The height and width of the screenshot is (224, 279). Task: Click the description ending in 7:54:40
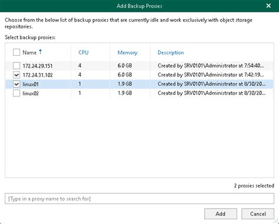(211, 66)
